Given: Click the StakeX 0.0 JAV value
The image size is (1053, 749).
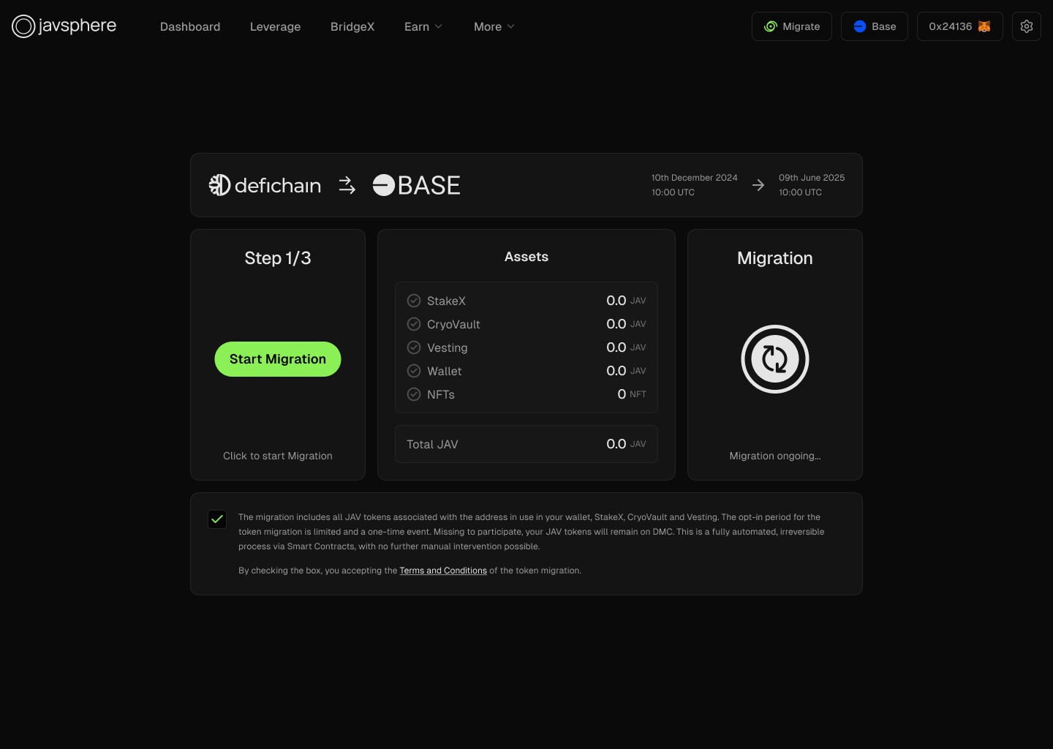Looking at the screenshot, I should click(626, 301).
